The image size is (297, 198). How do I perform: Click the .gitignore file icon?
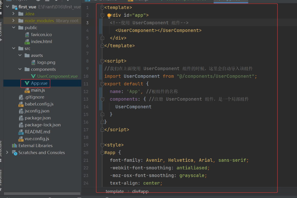pyautogui.click(x=21, y=97)
